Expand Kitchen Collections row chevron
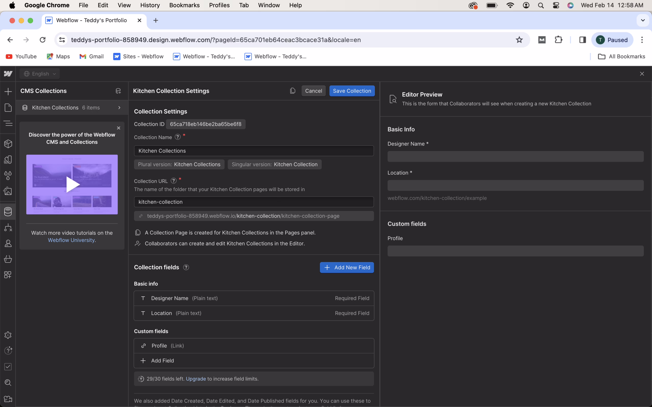The height and width of the screenshot is (407, 652). (119, 108)
